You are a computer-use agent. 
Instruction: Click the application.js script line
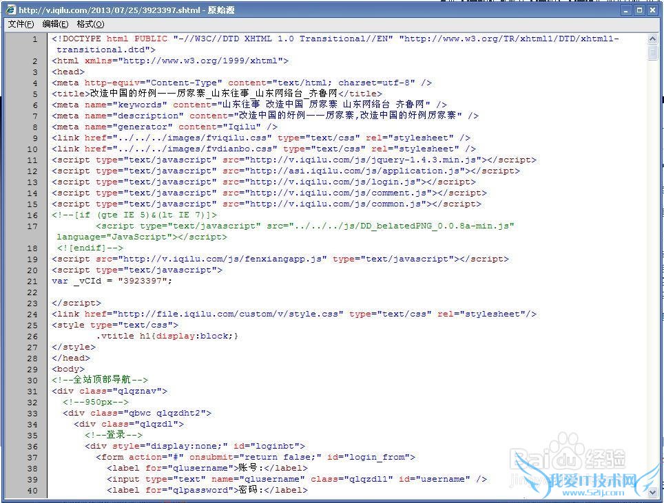click(x=286, y=171)
